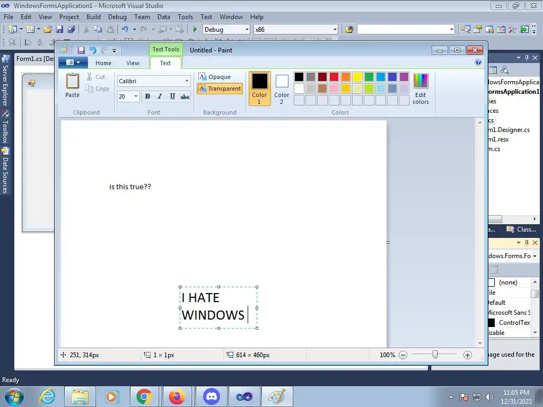This screenshot has width=543, height=407.
Task: Open Firefox from taskbar
Action: click(x=177, y=396)
